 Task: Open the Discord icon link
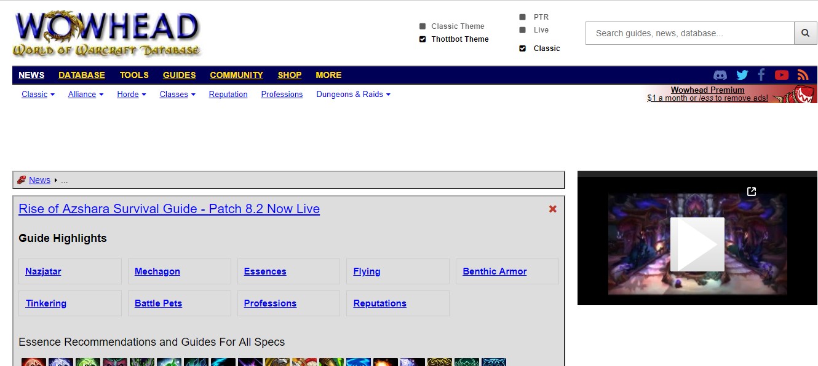[720, 75]
